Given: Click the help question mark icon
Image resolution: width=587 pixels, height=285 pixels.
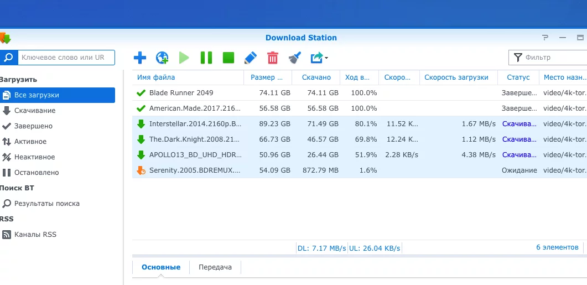Looking at the screenshot, I should pos(545,38).
